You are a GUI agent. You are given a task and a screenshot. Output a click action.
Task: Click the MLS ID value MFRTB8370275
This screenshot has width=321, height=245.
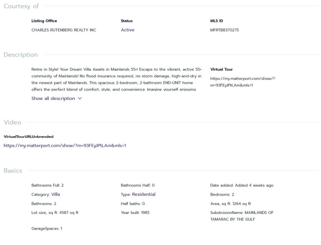pos(224,30)
